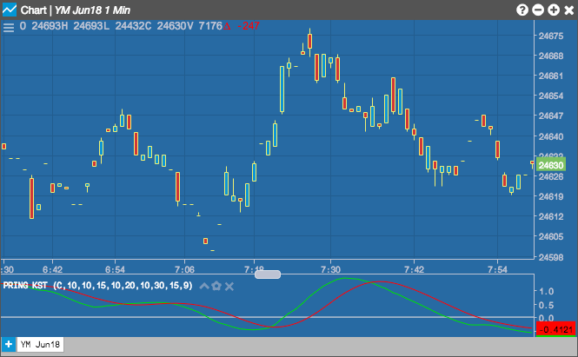Screen dimensions: 578x357
Task: Add a new tab with the plus button
Action: pos(9,345)
